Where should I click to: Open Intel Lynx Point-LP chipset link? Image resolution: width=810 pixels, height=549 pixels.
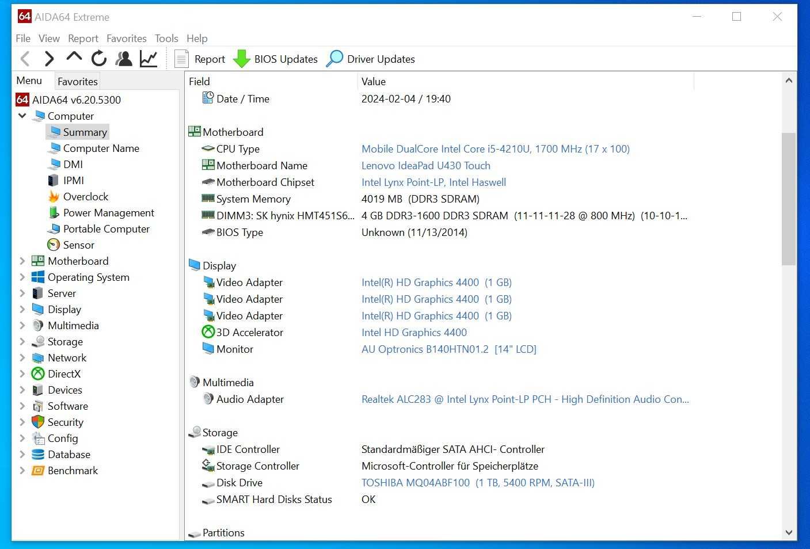[433, 182]
